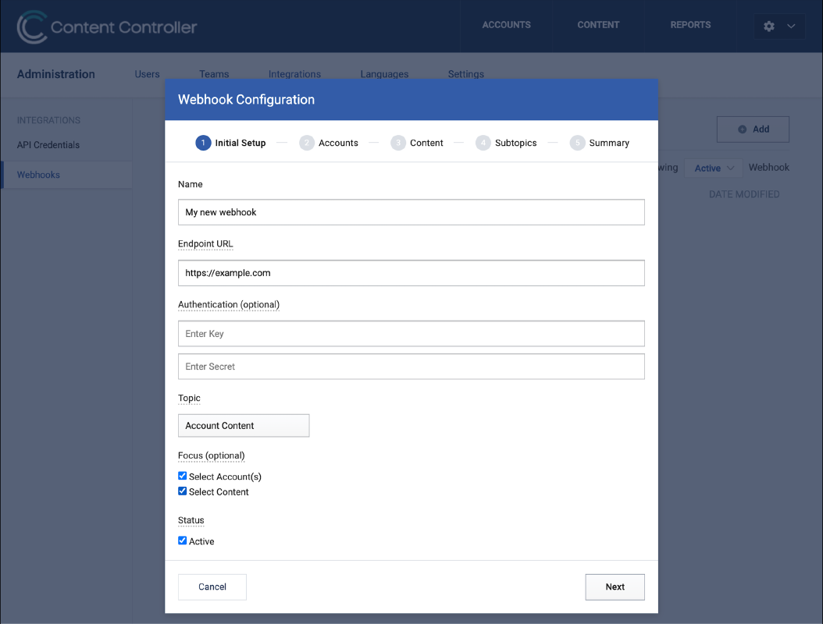Select step 4 circle for Subtopics
This screenshot has width=823, height=624.
click(483, 143)
